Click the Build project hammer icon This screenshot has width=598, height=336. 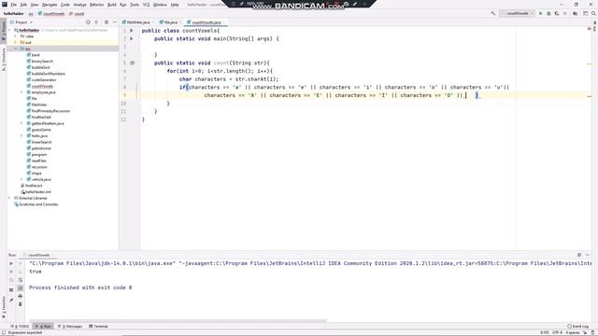[492, 13]
